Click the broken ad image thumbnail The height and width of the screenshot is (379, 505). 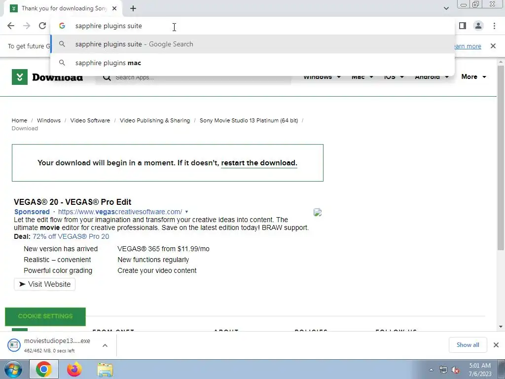[318, 212]
